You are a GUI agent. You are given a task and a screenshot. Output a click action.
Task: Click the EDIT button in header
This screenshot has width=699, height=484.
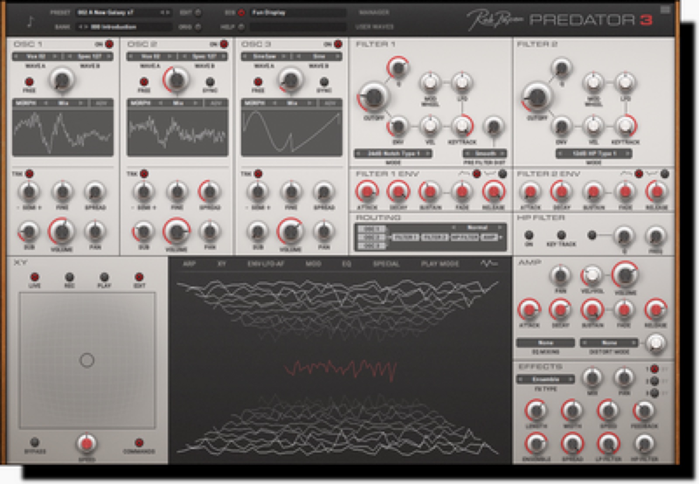(x=186, y=13)
